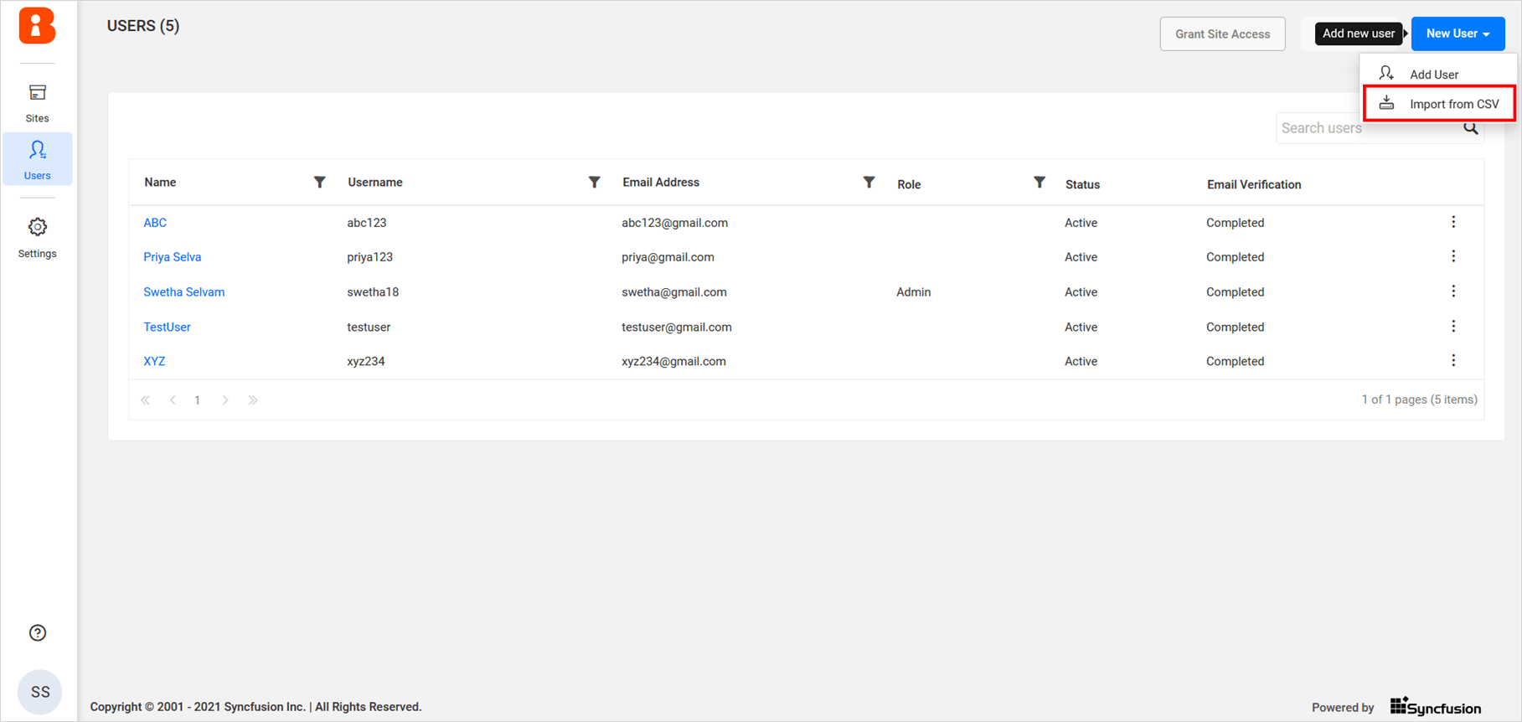Open actions menu for ABC row
This screenshot has height=722, width=1522.
pyautogui.click(x=1453, y=222)
